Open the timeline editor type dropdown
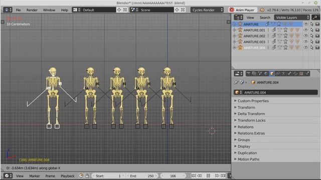321x180 pixels. point(8,175)
